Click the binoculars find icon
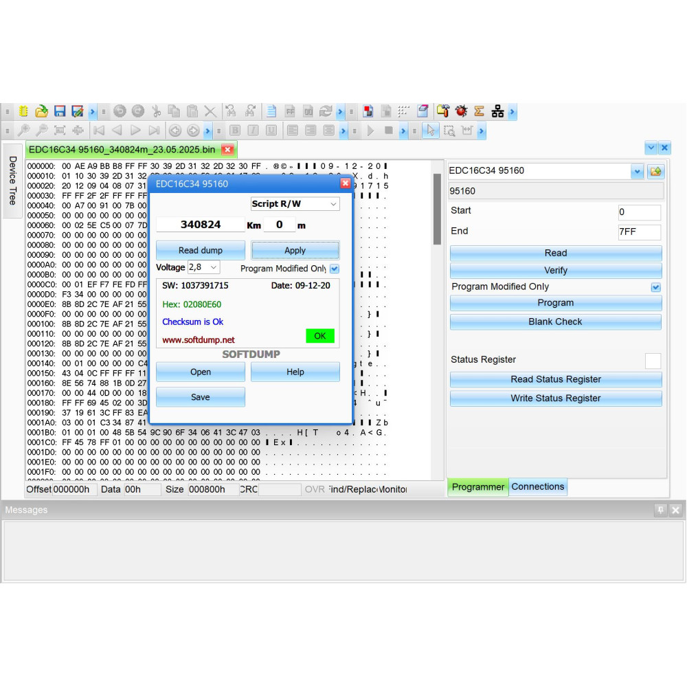 (231, 111)
